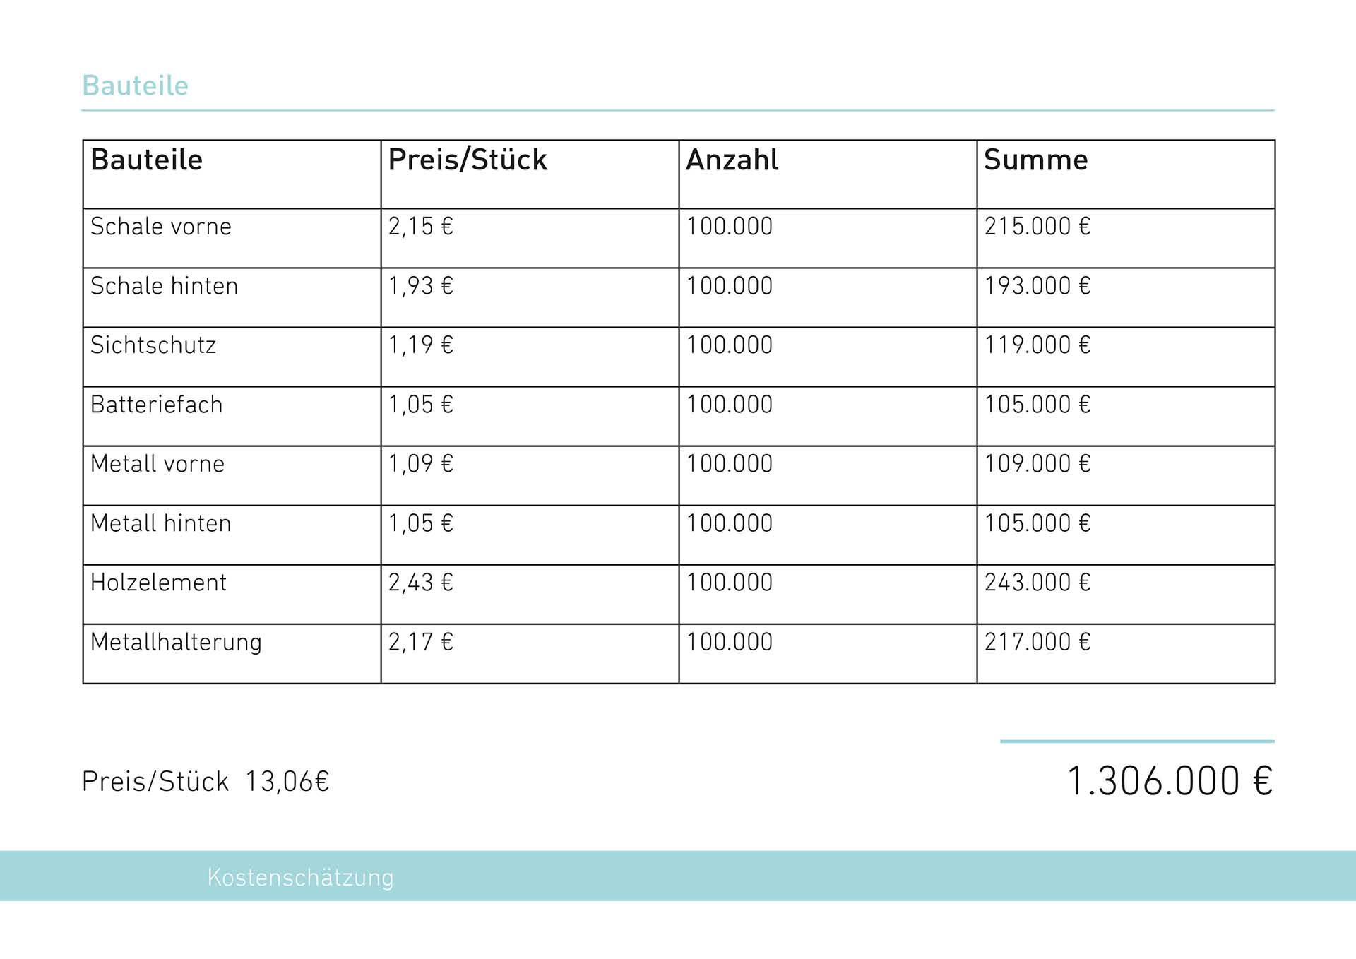Select the 217.000 € sum for Metallhalterung

(1037, 642)
